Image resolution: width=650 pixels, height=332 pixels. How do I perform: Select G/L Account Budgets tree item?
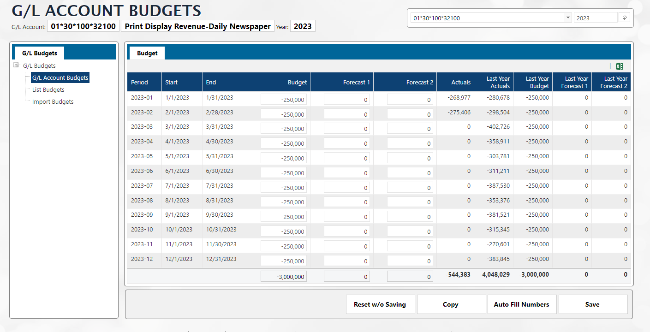pyautogui.click(x=60, y=78)
